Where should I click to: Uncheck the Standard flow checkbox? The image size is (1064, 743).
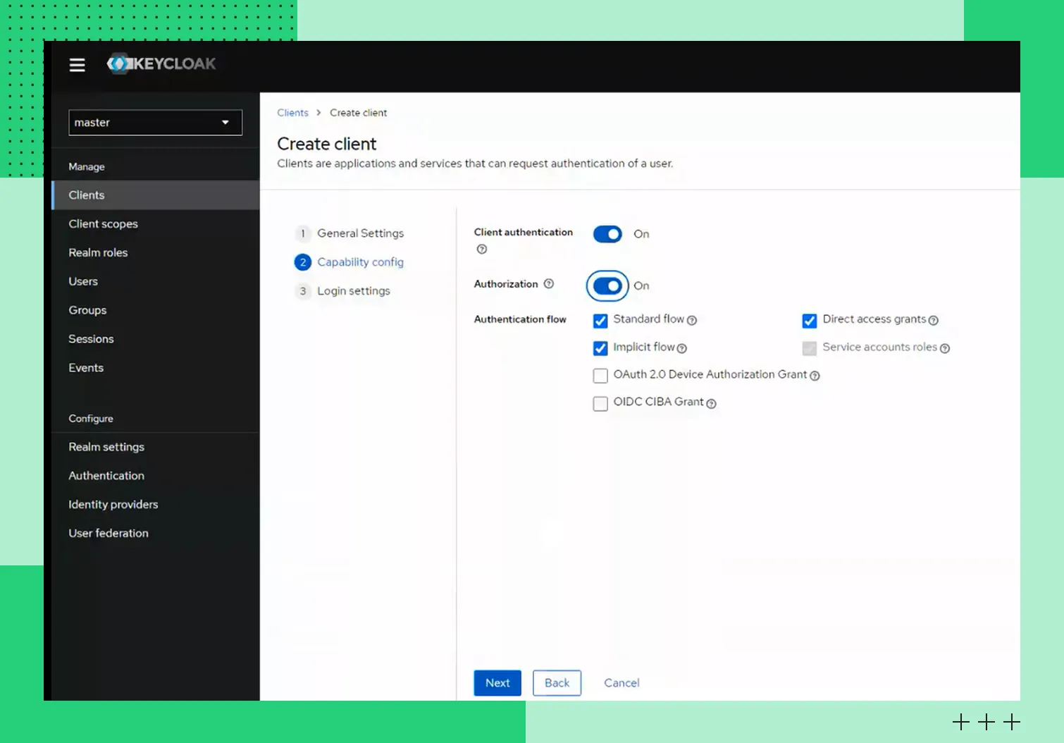point(600,321)
